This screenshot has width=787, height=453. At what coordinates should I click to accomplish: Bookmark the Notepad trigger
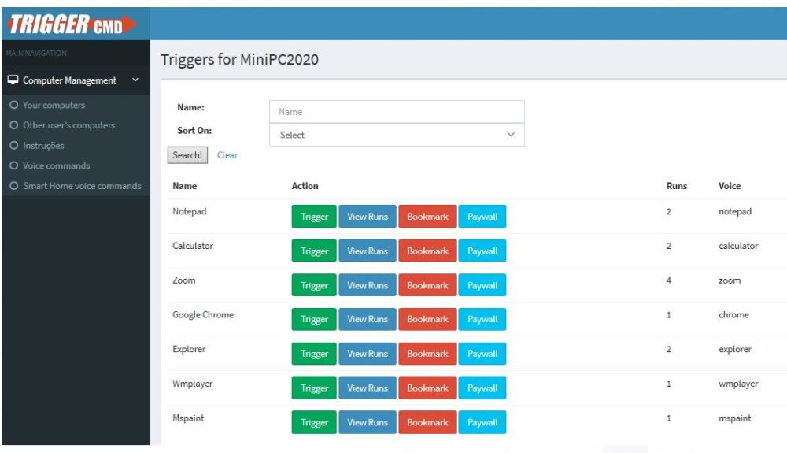[427, 217]
